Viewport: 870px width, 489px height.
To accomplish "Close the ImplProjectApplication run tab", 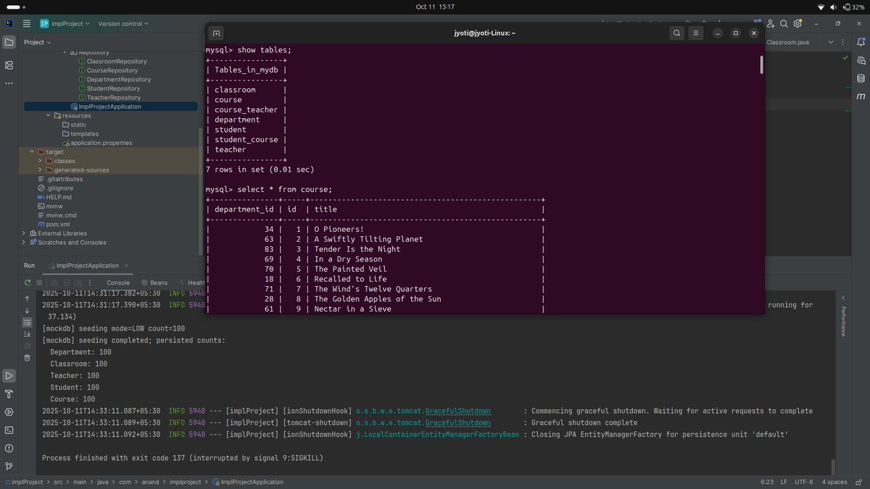I will (127, 266).
